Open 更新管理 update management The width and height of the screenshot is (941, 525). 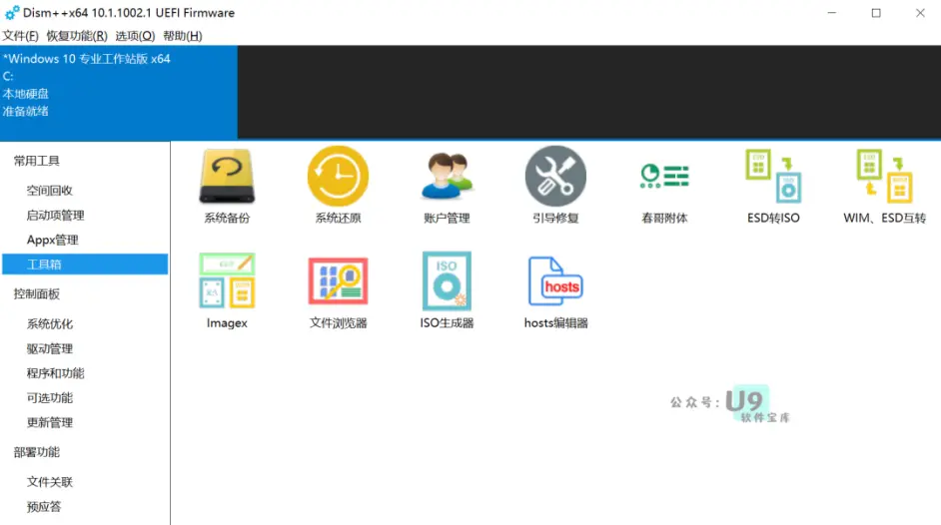tap(49, 422)
